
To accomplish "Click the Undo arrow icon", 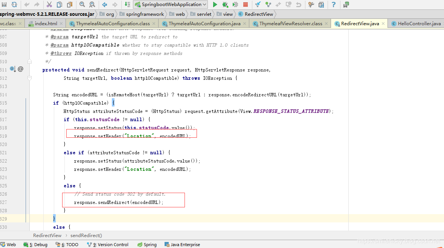I will (27, 5).
